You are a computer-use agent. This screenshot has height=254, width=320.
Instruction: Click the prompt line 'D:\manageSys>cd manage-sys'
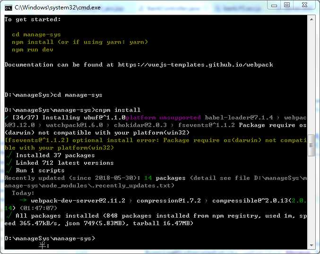pyautogui.click(x=53, y=95)
